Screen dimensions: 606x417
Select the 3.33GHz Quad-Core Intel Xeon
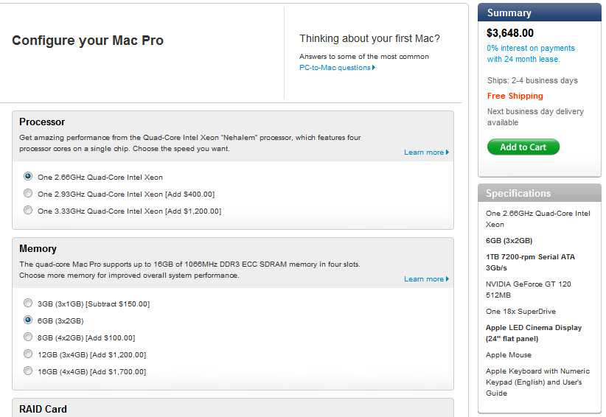coord(28,211)
